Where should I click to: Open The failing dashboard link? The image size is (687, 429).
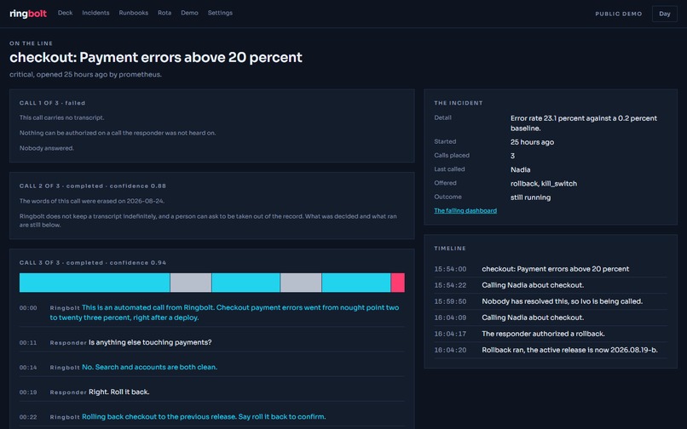[x=465, y=210]
